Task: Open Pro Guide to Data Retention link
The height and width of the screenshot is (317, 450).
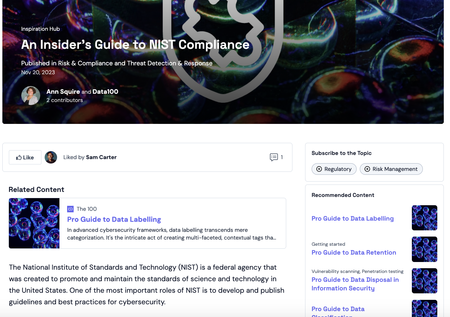Action: pos(354,253)
